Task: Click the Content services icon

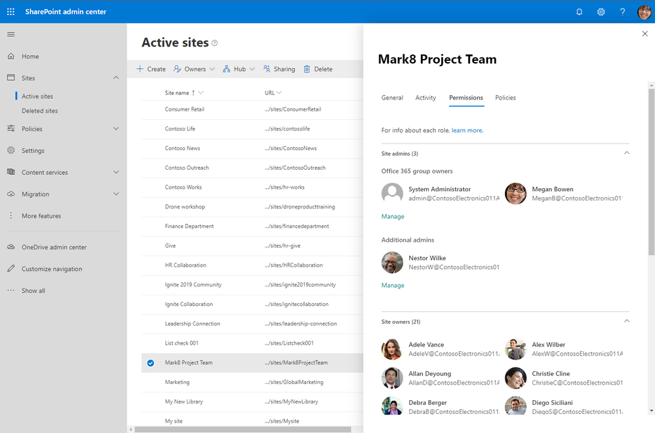Action: pos(11,172)
